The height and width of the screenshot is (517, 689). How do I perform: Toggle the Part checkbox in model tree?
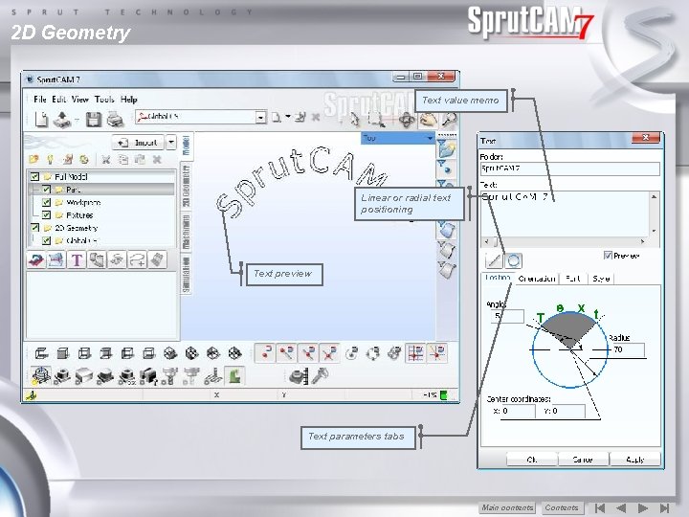point(46,190)
